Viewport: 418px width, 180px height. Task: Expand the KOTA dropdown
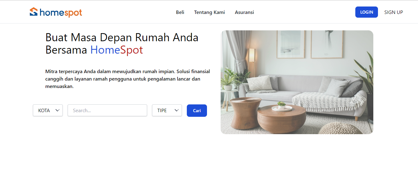coord(48,110)
